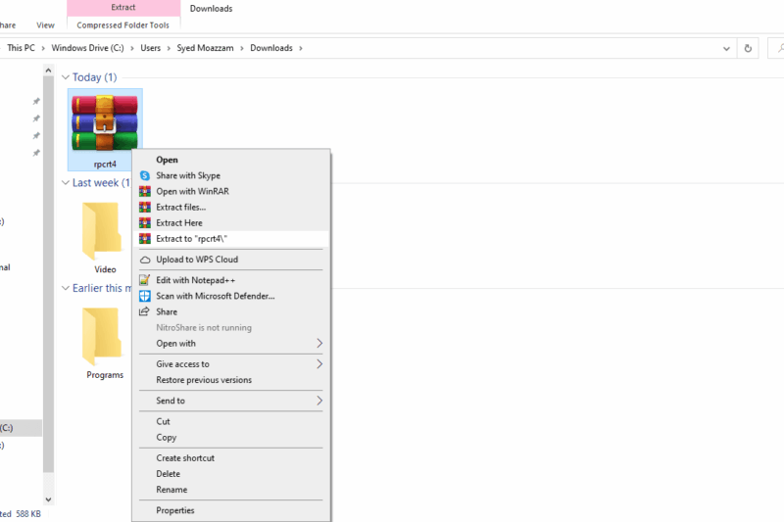
Task: Choose Upload to WPS Cloud
Action: [x=231, y=260]
